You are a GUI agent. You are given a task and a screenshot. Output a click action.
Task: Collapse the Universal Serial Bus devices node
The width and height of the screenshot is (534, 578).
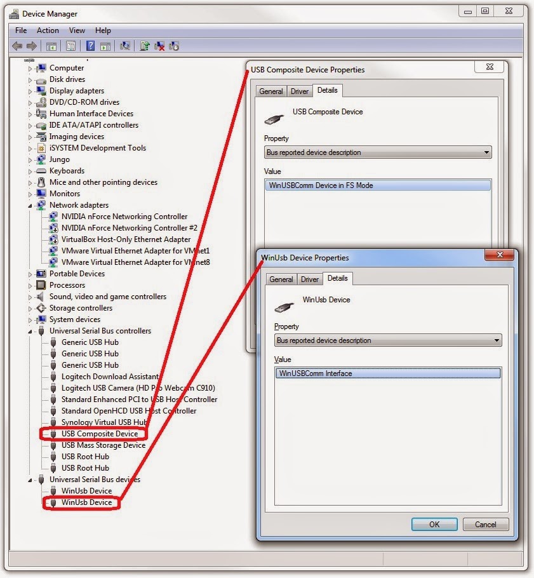click(x=30, y=480)
